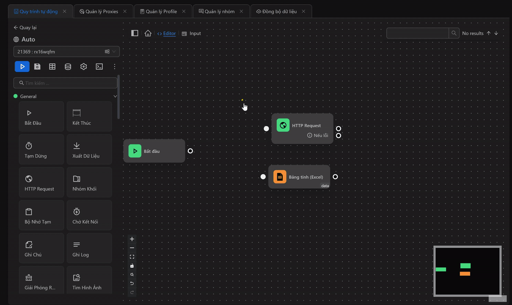Open the console/terminal icon
Image resolution: width=512 pixels, height=305 pixels.
pyautogui.click(x=99, y=67)
